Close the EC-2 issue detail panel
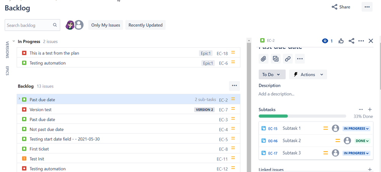381x172 pixels. point(371,41)
